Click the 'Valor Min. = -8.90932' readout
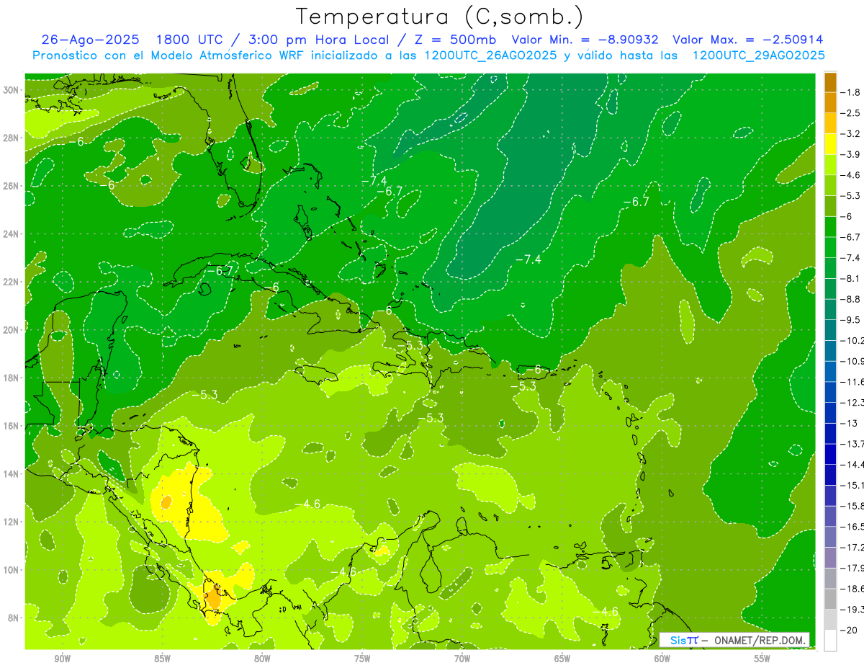 (585, 40)
